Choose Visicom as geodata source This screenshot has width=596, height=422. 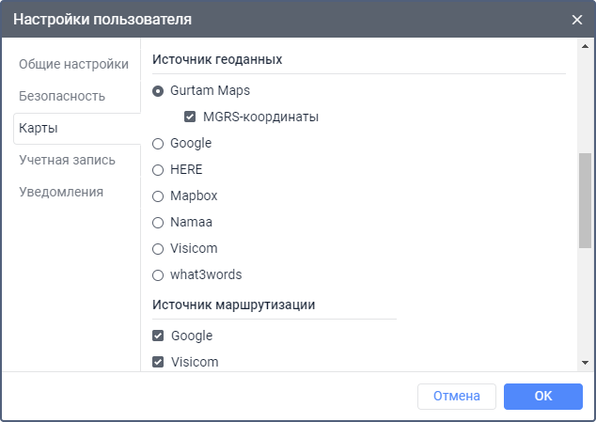pyautogui.click(x=158, y=249)
